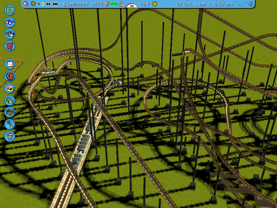The width and height of the screenshot is (277, 208).
Task: Click the thumbs up rating icon
Action: [x=121, y=4]
